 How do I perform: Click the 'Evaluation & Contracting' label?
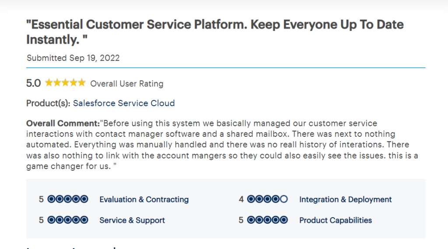tap(144, 200)
